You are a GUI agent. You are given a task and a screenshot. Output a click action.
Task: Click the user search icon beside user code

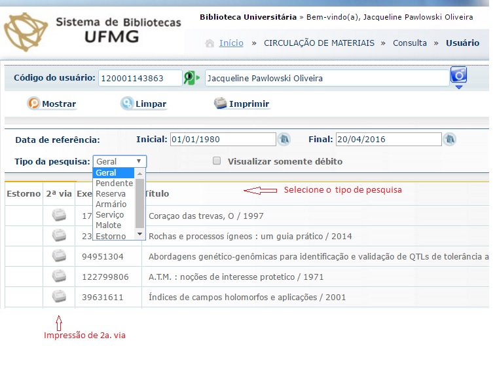click(191, 78)
